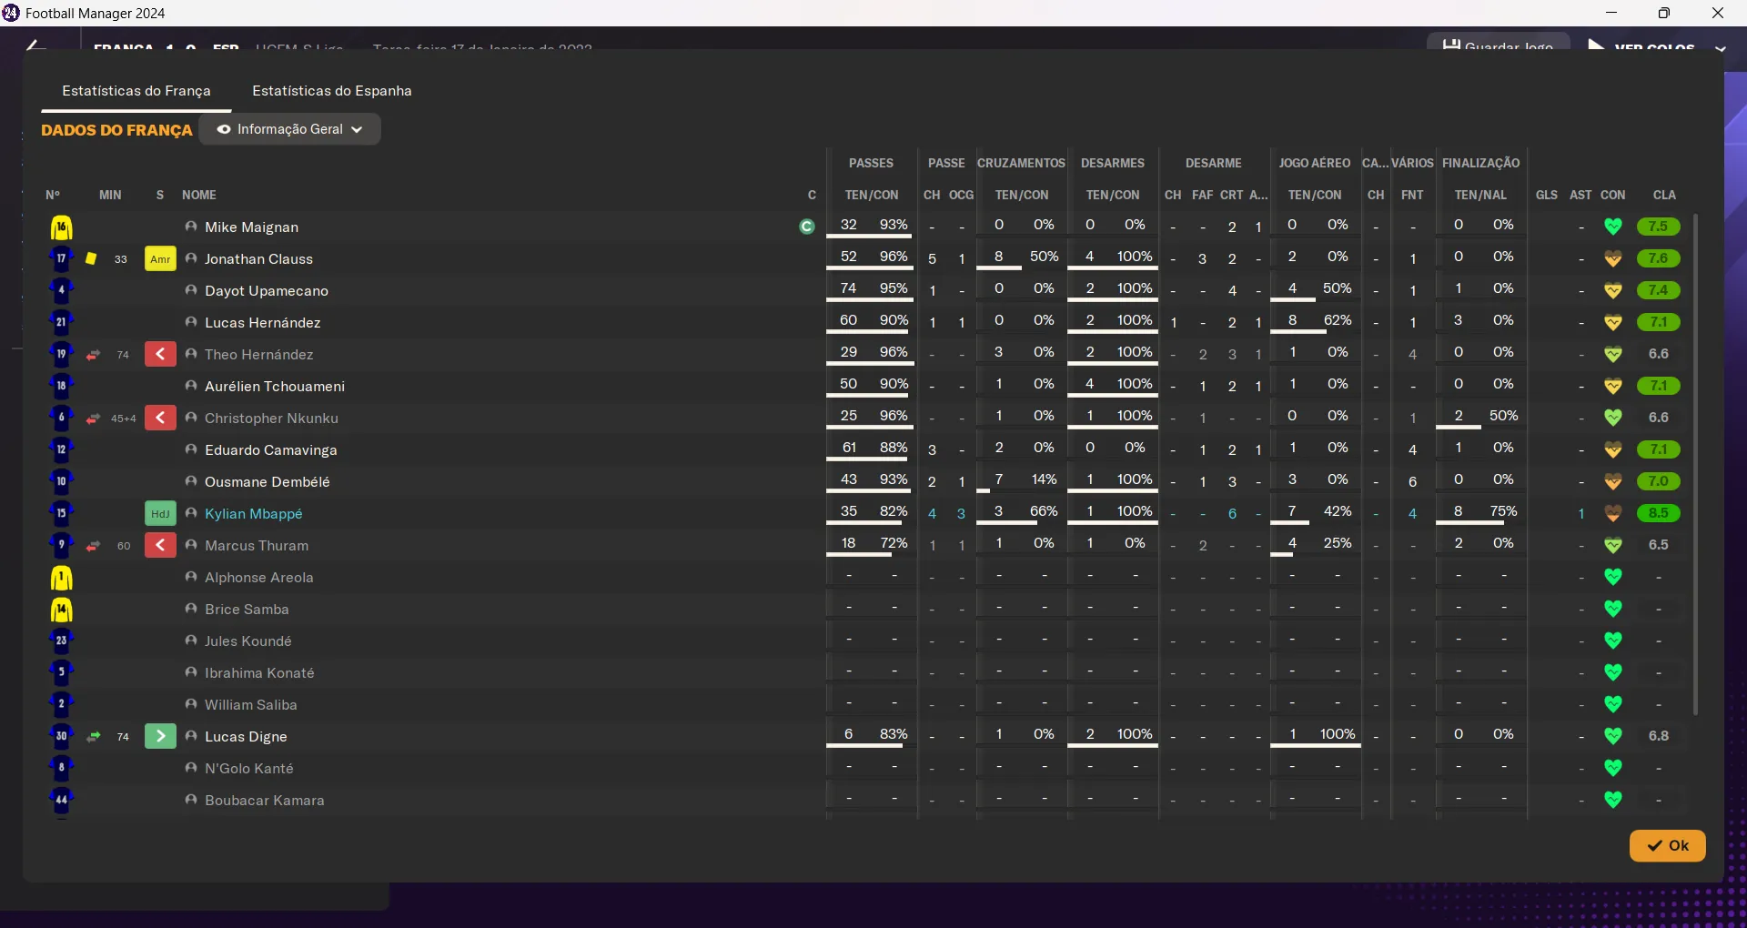
Task: Click the green substituted-on badge for Lucas Digne
Action: click(x=160, y=737)
